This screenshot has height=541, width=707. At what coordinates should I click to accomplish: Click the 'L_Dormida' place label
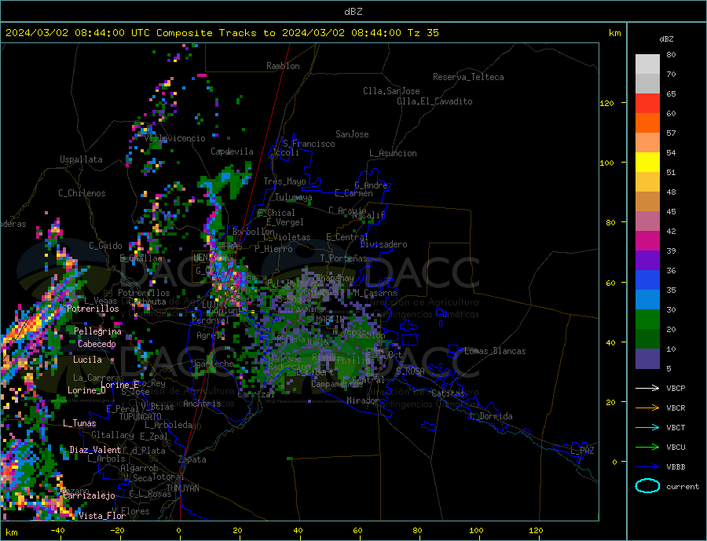point(491,416)
